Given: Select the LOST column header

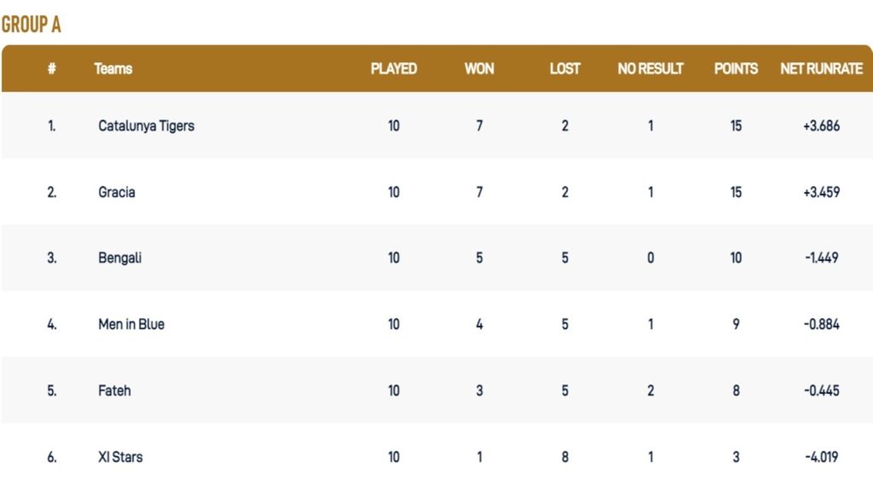Looking at the screenshot, I should pyautogui.click(x=564, y=69).
